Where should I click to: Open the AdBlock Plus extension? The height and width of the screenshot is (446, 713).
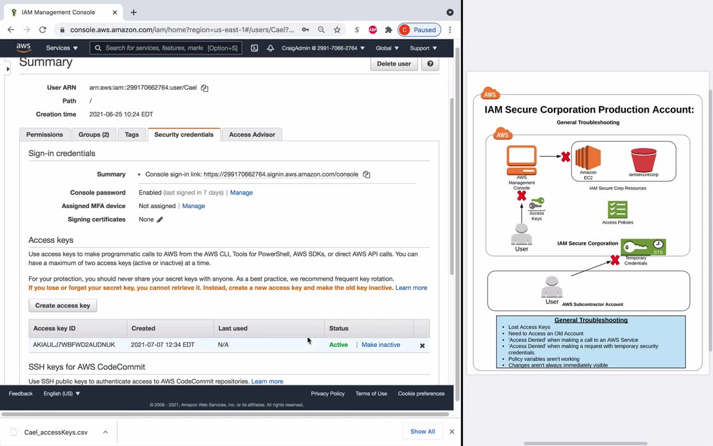[373, 30]
